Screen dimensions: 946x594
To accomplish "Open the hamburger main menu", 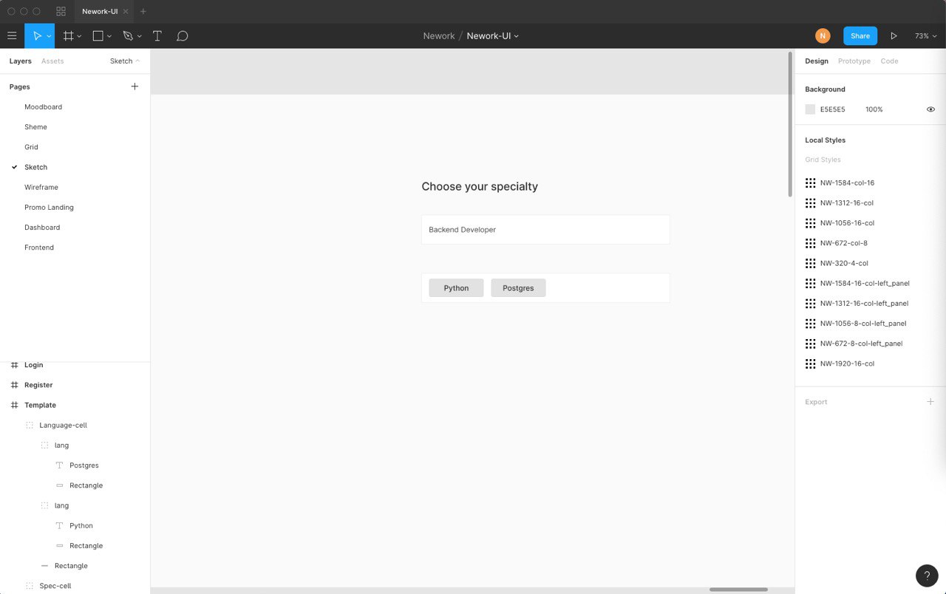I will pyautogui.click(x=12, y=35).
